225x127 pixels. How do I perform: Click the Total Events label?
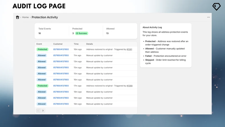[x=45, y=29]
